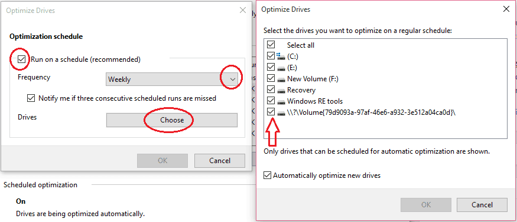
Task: Click Cancel in the drive selection dialog
Action: [482, 204]
